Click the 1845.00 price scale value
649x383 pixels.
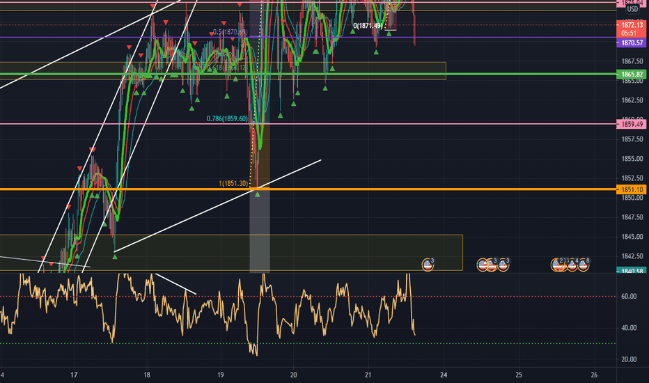tap(632, 237)
